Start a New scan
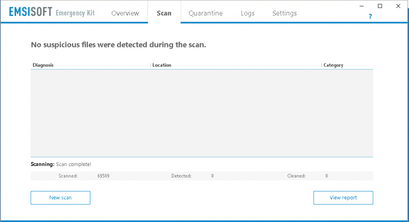Viewport: 409px width, 222px height. point(61,198)
